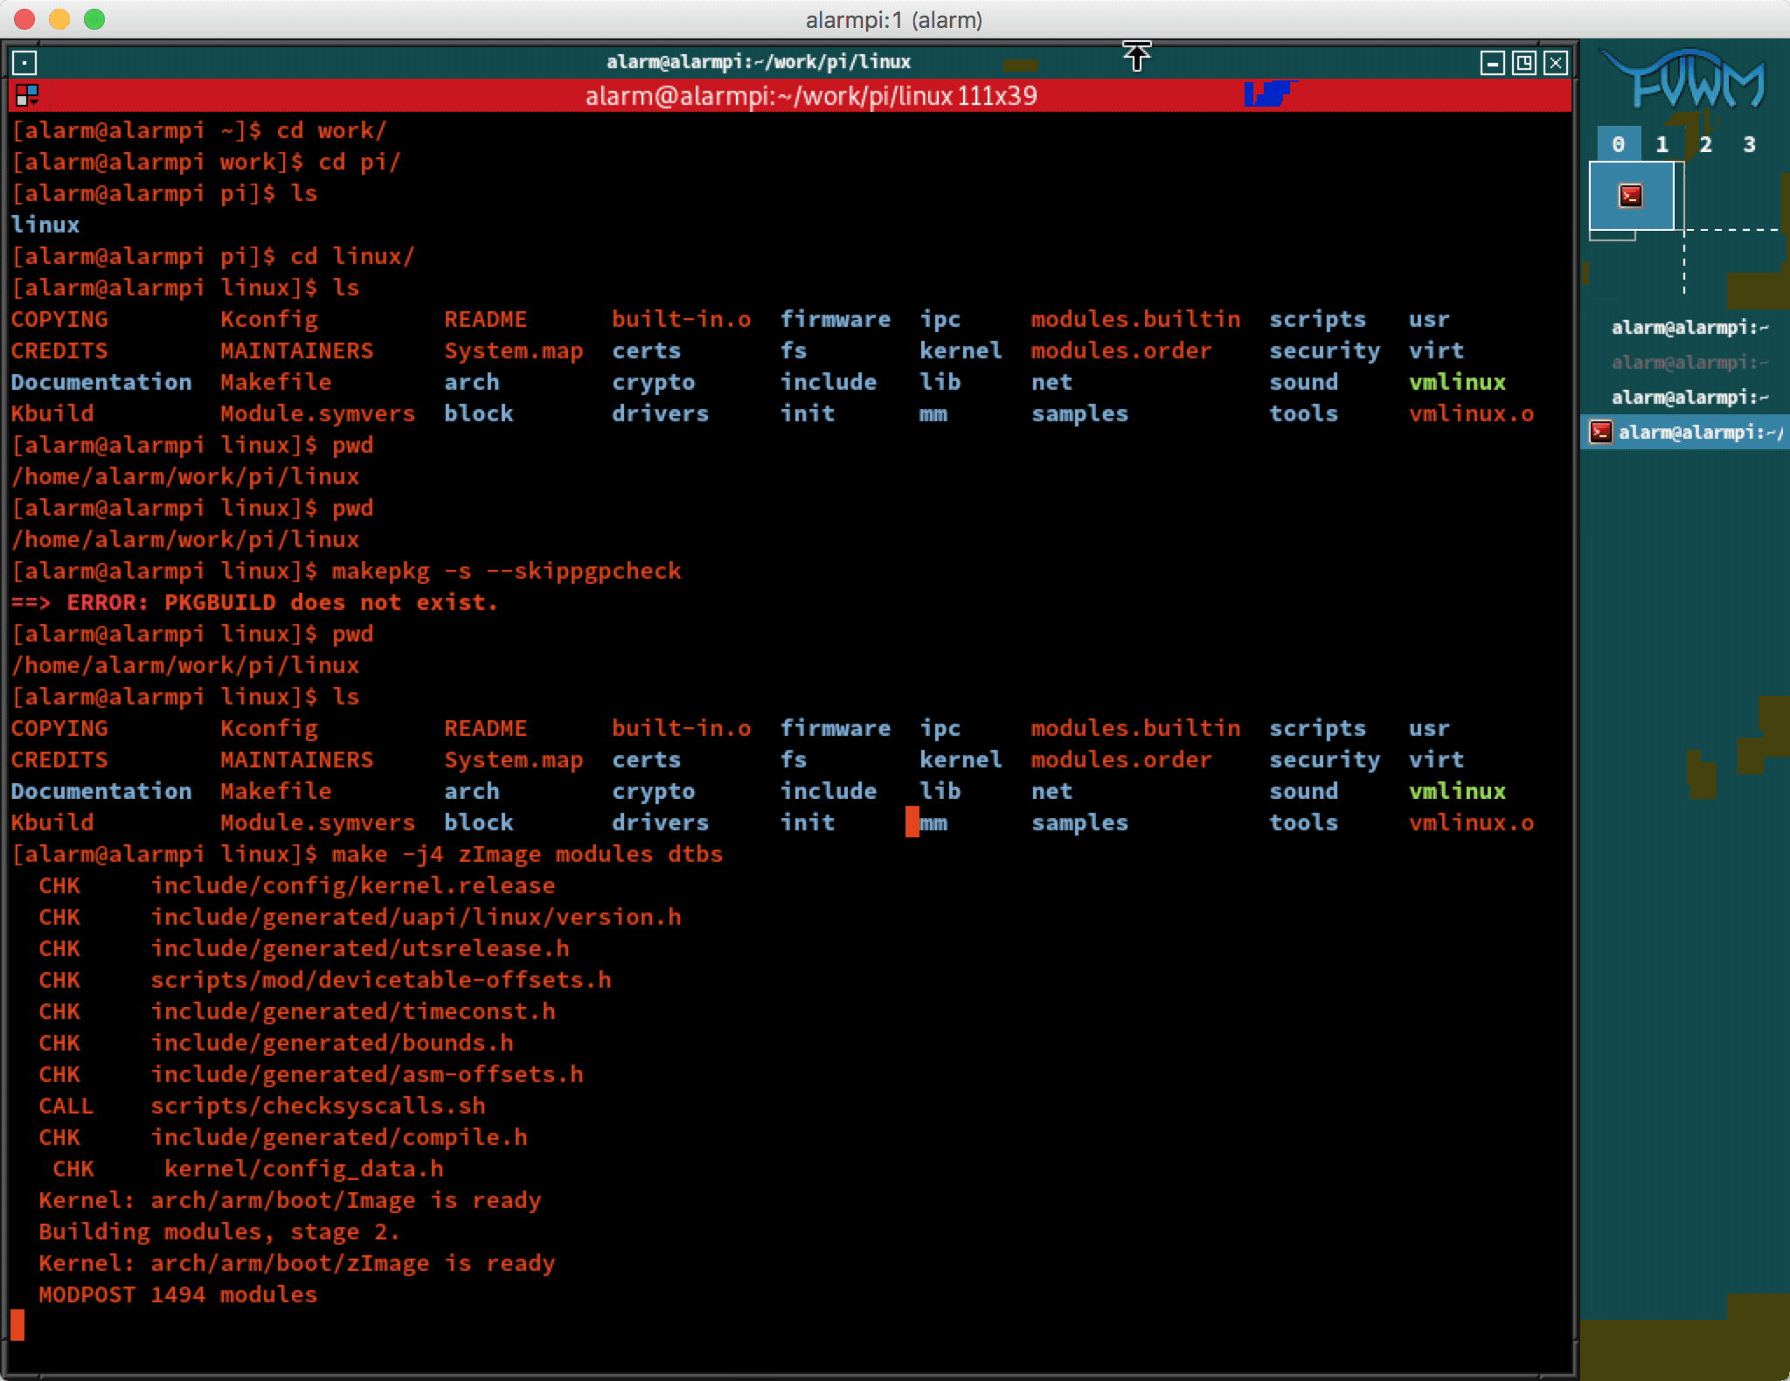Select desktop 0 tab in pager
This screenshot has width=1790, height=1381.
pos(1619,144)
